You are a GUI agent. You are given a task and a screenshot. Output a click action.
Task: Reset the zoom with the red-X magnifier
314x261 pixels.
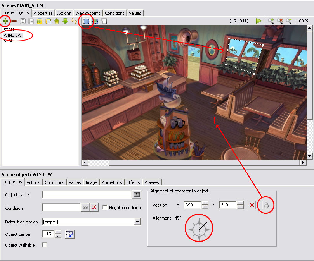(280, 21)
